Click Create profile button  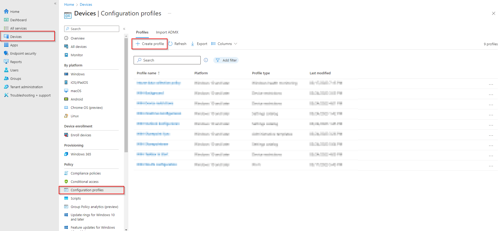click(x=150, y=44)
